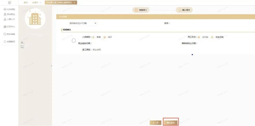Select 全日制 radio for 用工形式
Image resolution: width=255 pixels, height=126 pixels.
pos(199,37)
